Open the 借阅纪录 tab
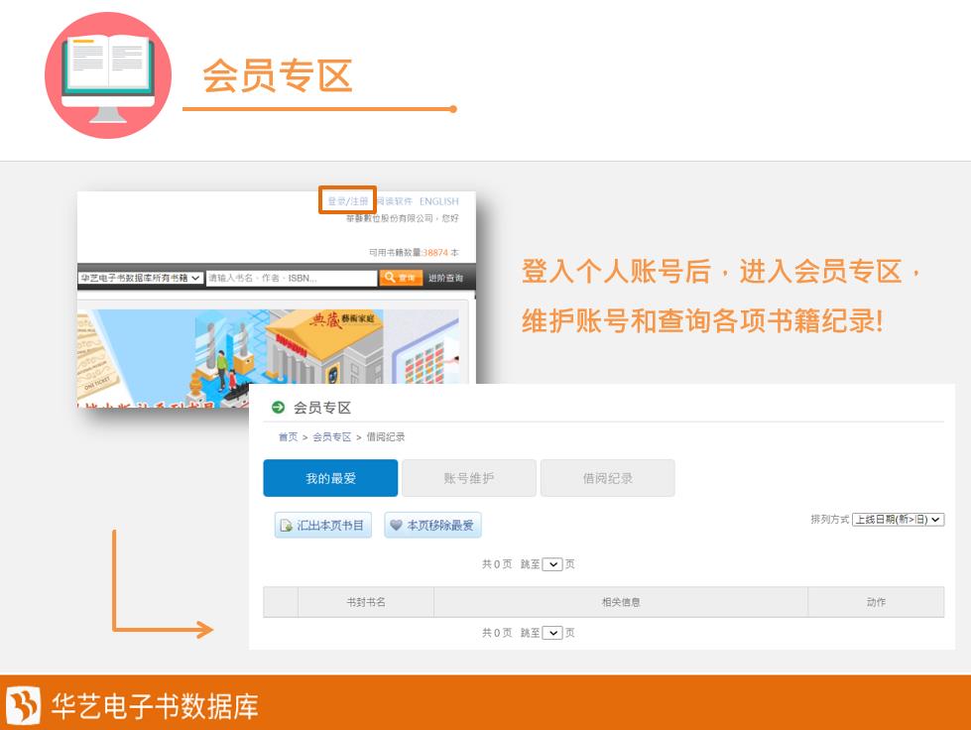This screenshot has width=971, height=730. pos(607,478)
